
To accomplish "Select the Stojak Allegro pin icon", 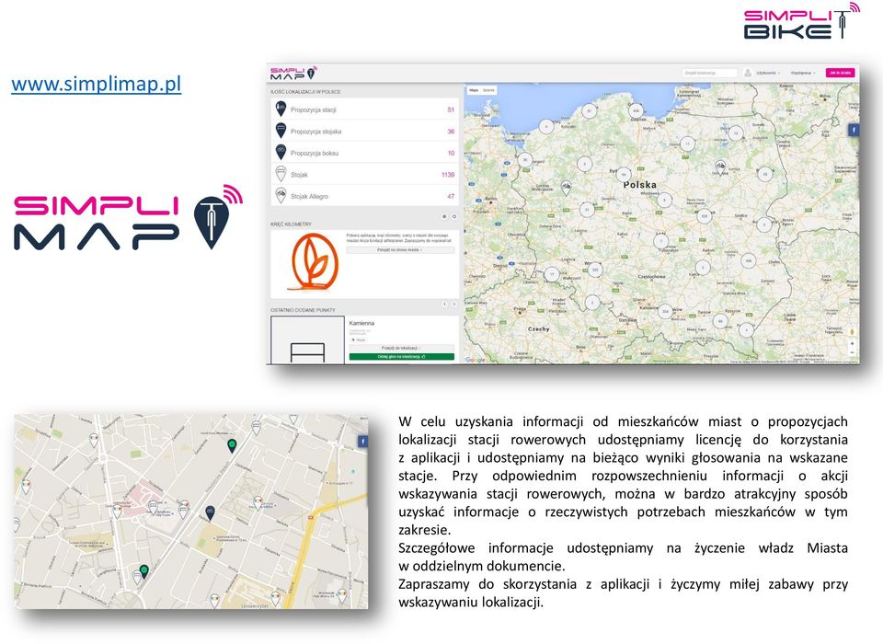I will click(x=281, y=196).
